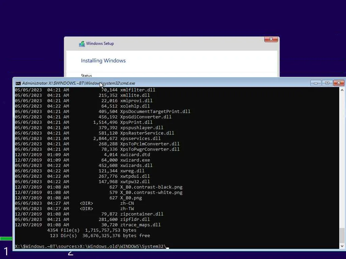Close the cmd.exe console window
346x259 pixels.
[339, 83]
